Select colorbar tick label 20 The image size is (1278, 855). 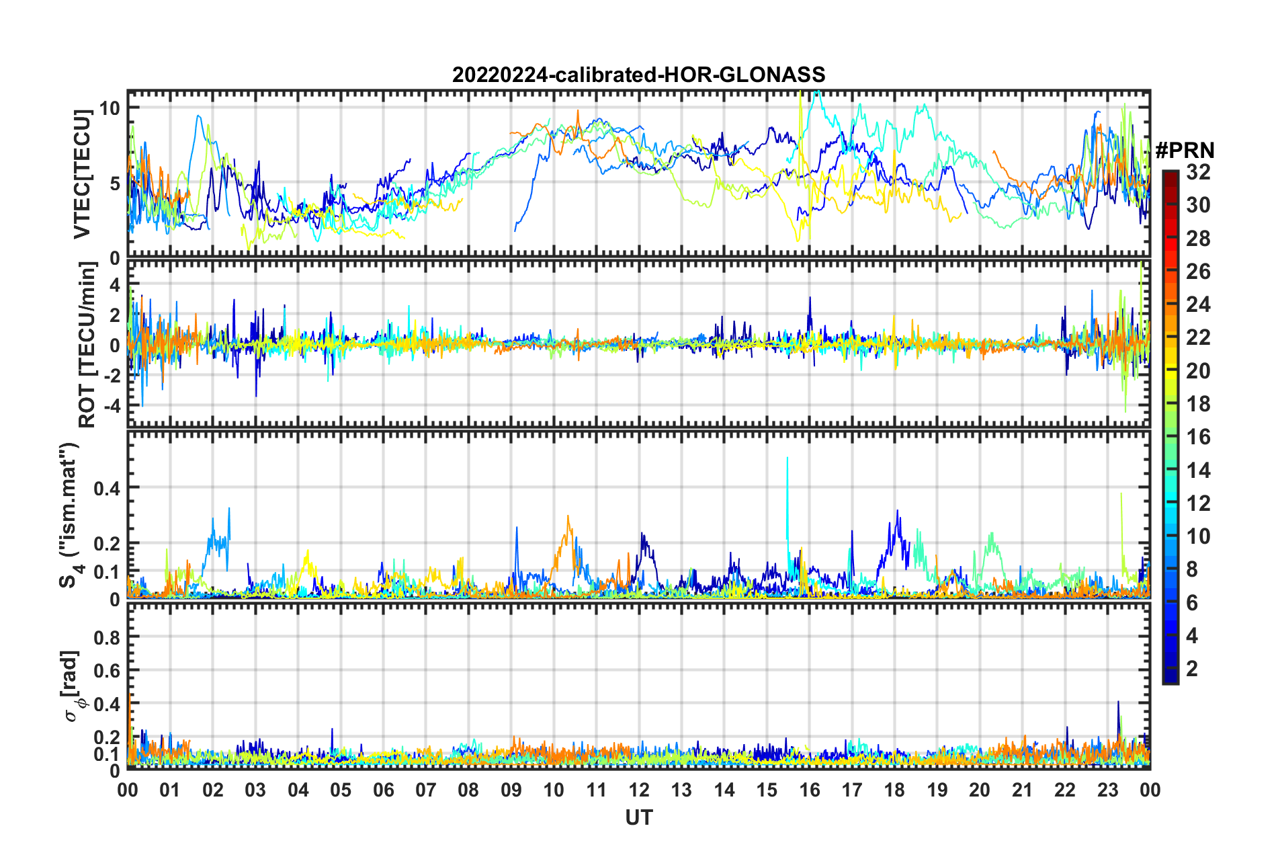pyautogui.click(x=1198, y=371)
